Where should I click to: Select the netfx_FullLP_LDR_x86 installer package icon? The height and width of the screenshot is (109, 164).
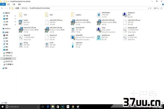(x=47, y=30)
